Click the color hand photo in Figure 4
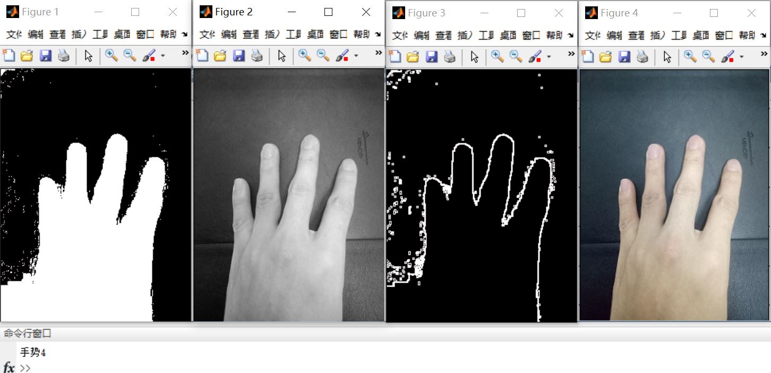This screenshot has width=771, height=373. point(674,196)
